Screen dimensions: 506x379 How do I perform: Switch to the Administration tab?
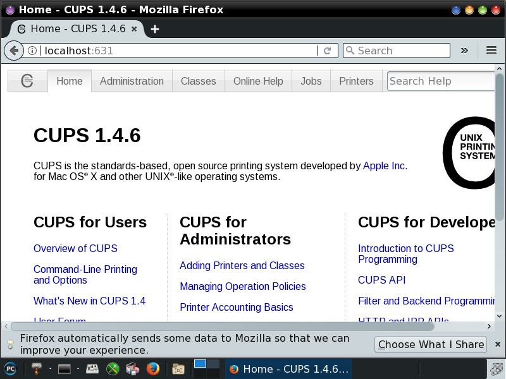click(x=132, y=81)
